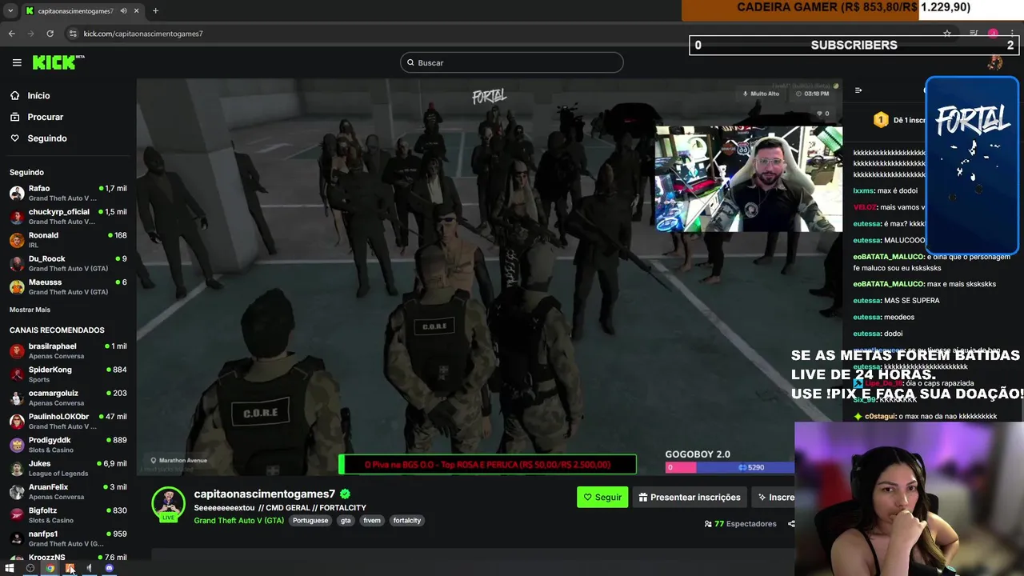
Task: Open Chrome media control icon
Action: pyautogui.click(x=974, y=34)
